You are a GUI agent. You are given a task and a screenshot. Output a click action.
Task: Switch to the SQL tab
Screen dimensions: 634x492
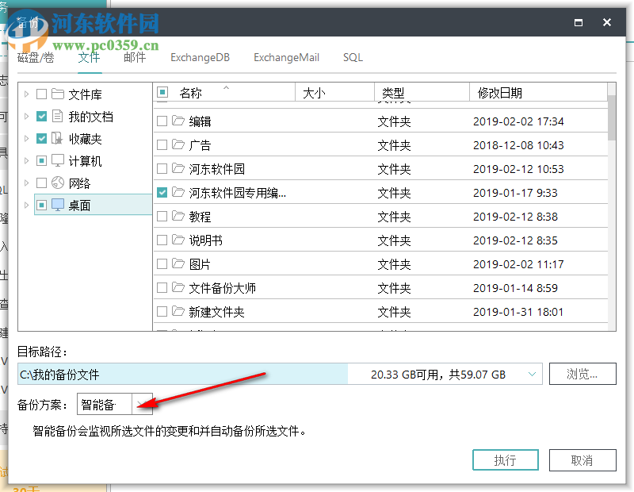pyautogui.click(x=352, y=57)
